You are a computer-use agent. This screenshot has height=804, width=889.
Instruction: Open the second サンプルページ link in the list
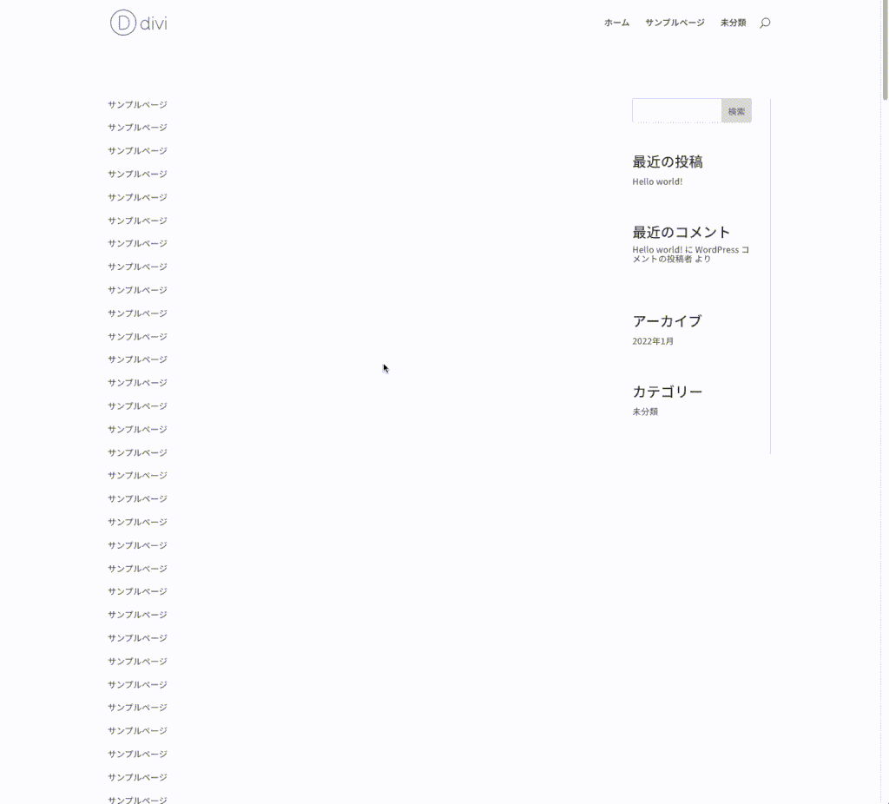pos(137,127)
